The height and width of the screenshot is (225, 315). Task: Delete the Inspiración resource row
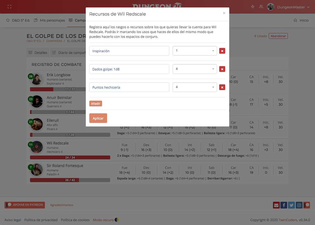pyautogui.click(x=222, y=51)
